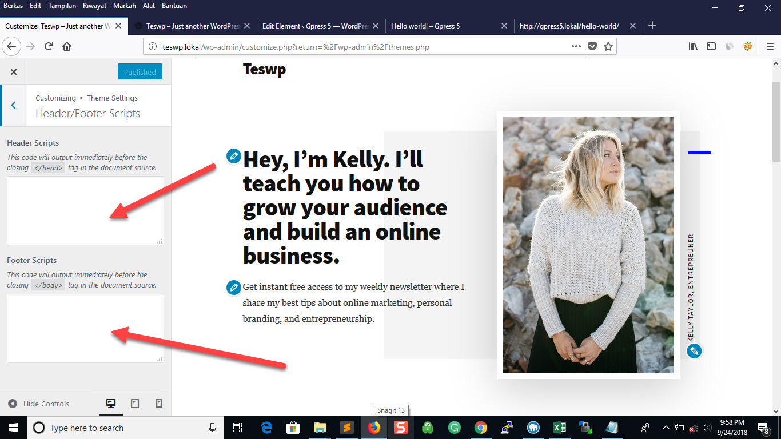This screenshot has width=781, height=439.
Task: Open Chrome from the Windows taskbar
Action: [481, 428]
